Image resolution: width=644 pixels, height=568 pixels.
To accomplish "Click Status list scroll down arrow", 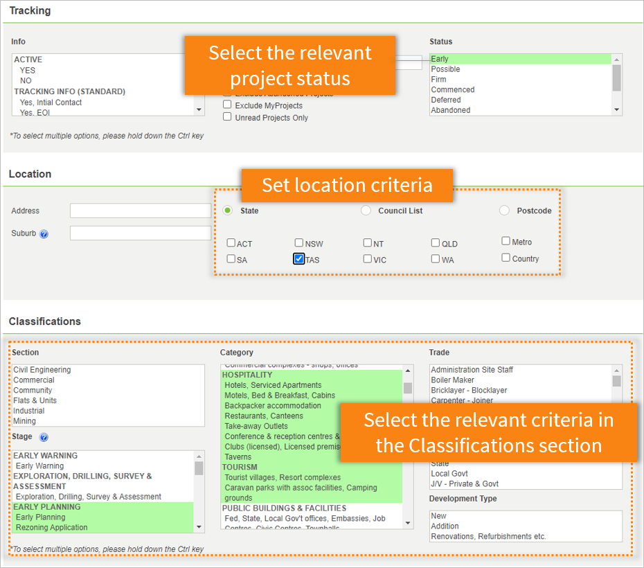I will [616, 109].
